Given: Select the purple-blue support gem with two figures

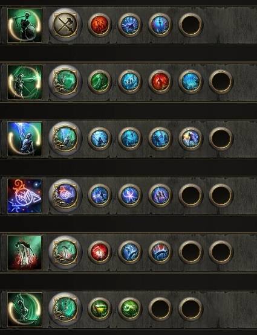Looking at the screenshot, I should (x=160, y=196).
